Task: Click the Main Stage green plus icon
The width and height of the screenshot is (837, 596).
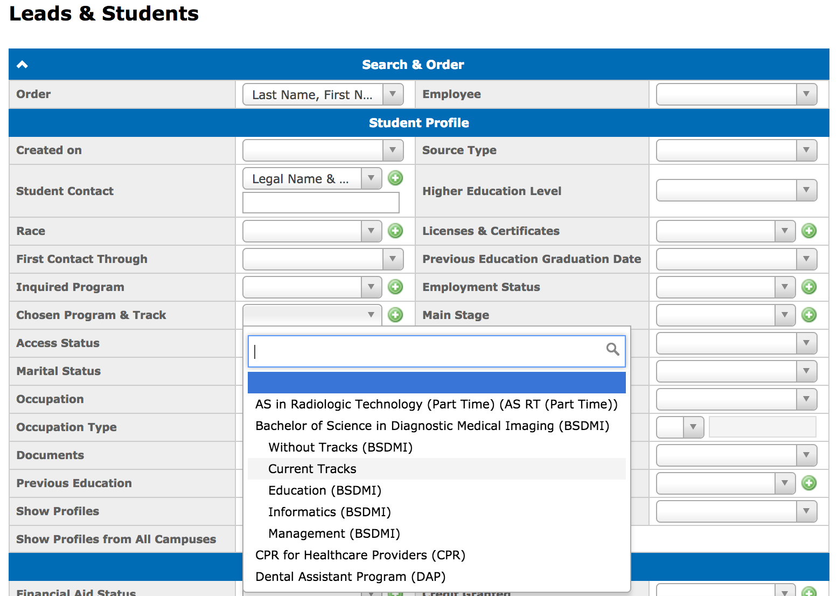Action: pos(809,315)
